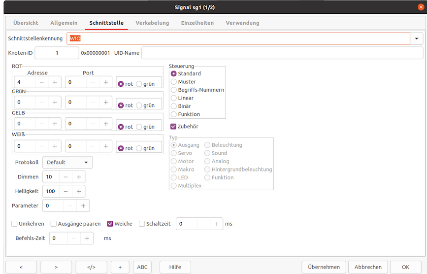Enable the Umkehren checkbox
This screenshot has width=427, height=274.
pyautogui.click(x=14, y=224)
